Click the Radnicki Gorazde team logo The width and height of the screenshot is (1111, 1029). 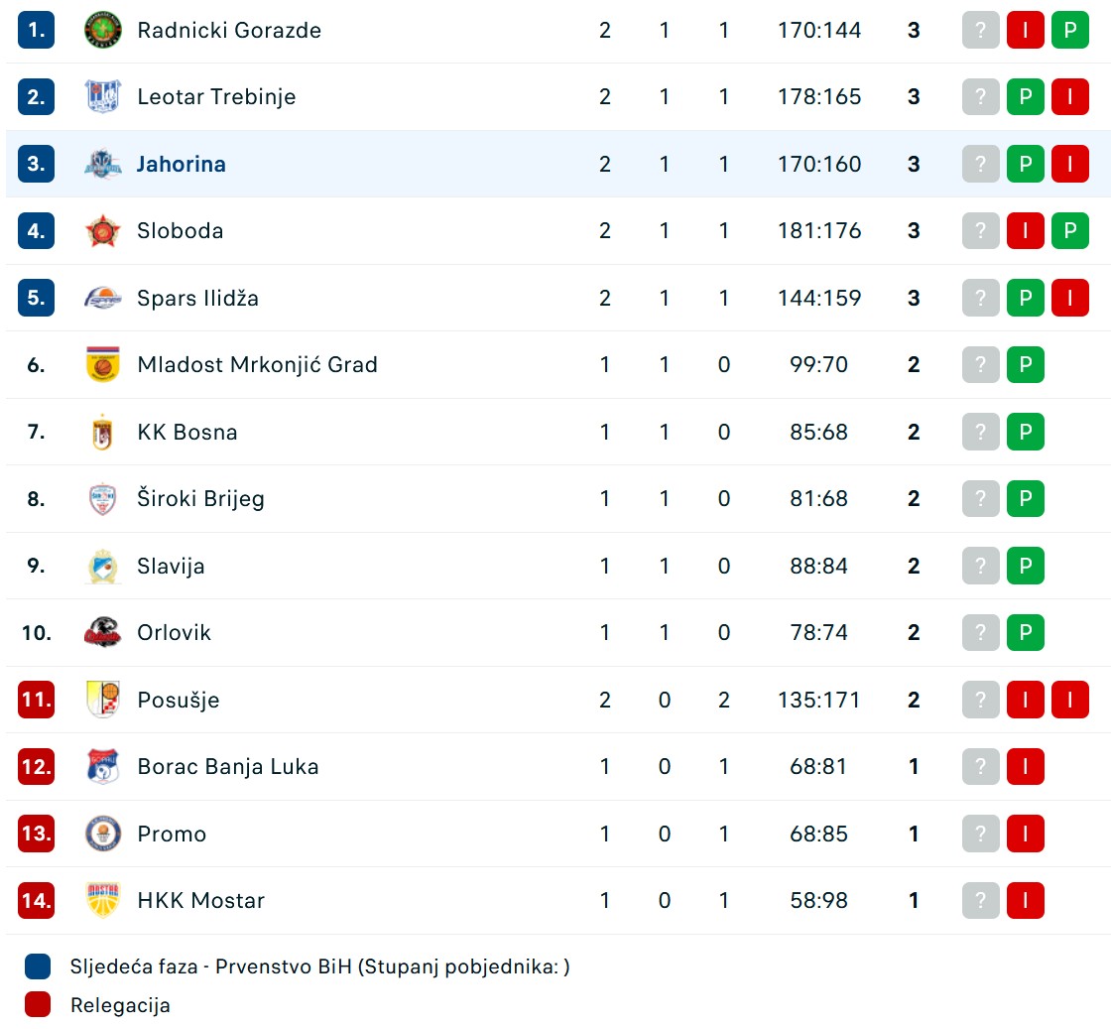(103, 30)
